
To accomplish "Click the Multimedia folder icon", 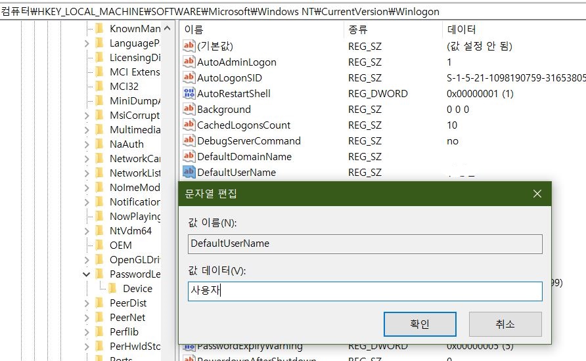I will (99, 129).
